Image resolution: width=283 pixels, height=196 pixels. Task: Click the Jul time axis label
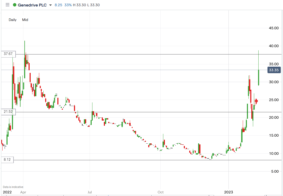[90, 192]
